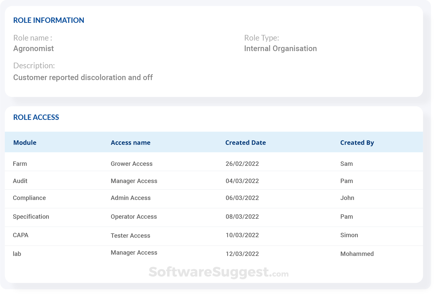Sort by the Access name column header
The width and height of the screenshot is (437, 297).
coord(130,142)
